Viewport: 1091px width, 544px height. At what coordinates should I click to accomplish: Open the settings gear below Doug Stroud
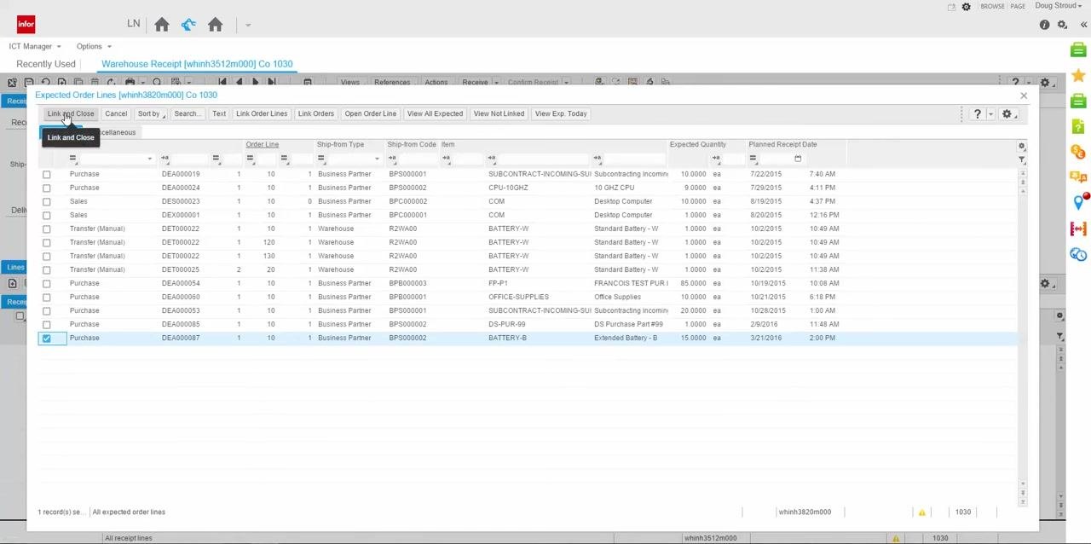(x=1062, y=25)
